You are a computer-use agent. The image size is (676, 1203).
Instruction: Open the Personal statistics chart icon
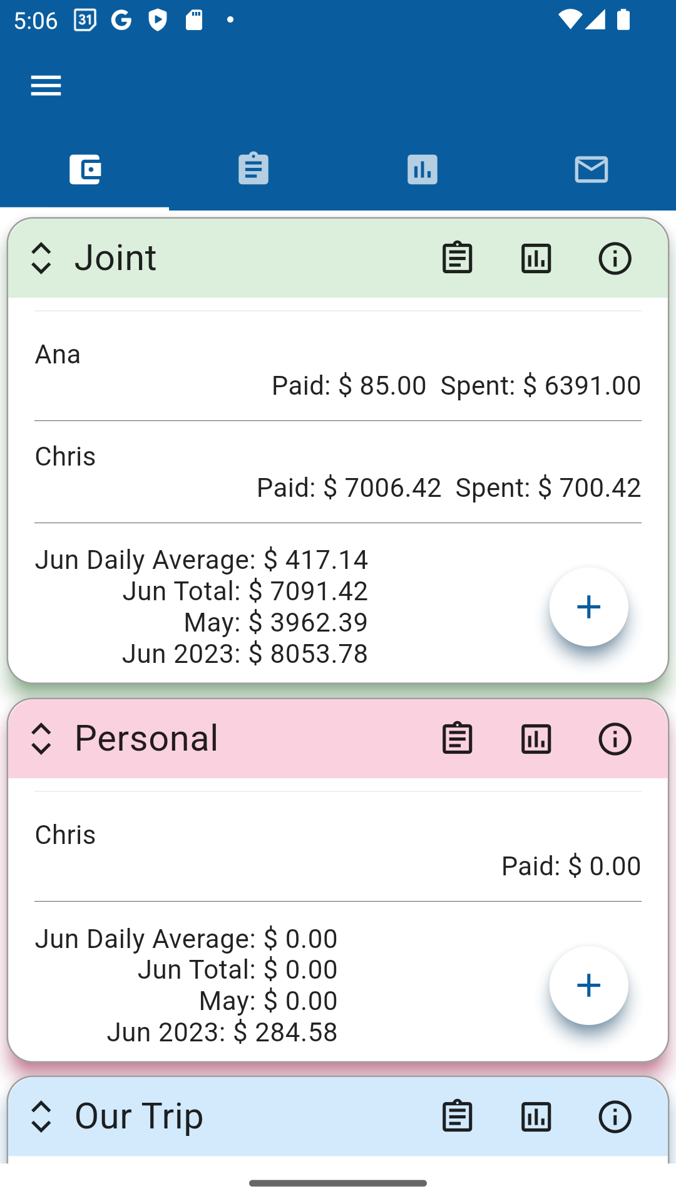[536, 739]
